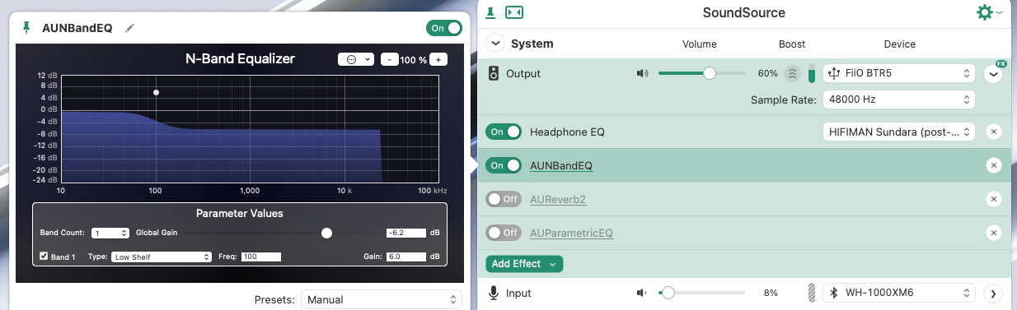The height and width of the screenshot is (310, 1017).
Task: Click the Headphone EQ label
Action: (568, 132)
